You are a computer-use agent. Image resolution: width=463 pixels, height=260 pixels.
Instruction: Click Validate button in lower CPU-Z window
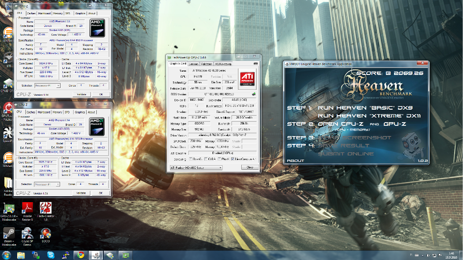81,193
